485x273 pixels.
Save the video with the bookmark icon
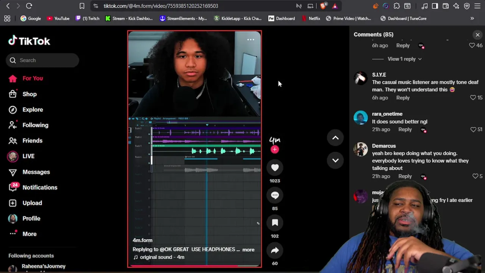(275, 223)
